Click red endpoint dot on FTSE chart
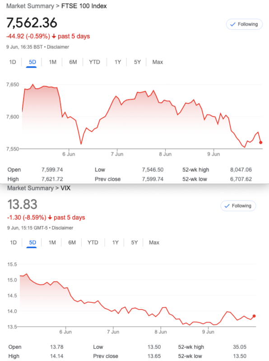 [261, 143]
